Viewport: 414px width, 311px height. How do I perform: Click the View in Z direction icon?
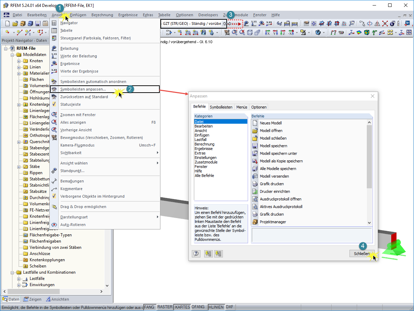click(x=283, y=32)
